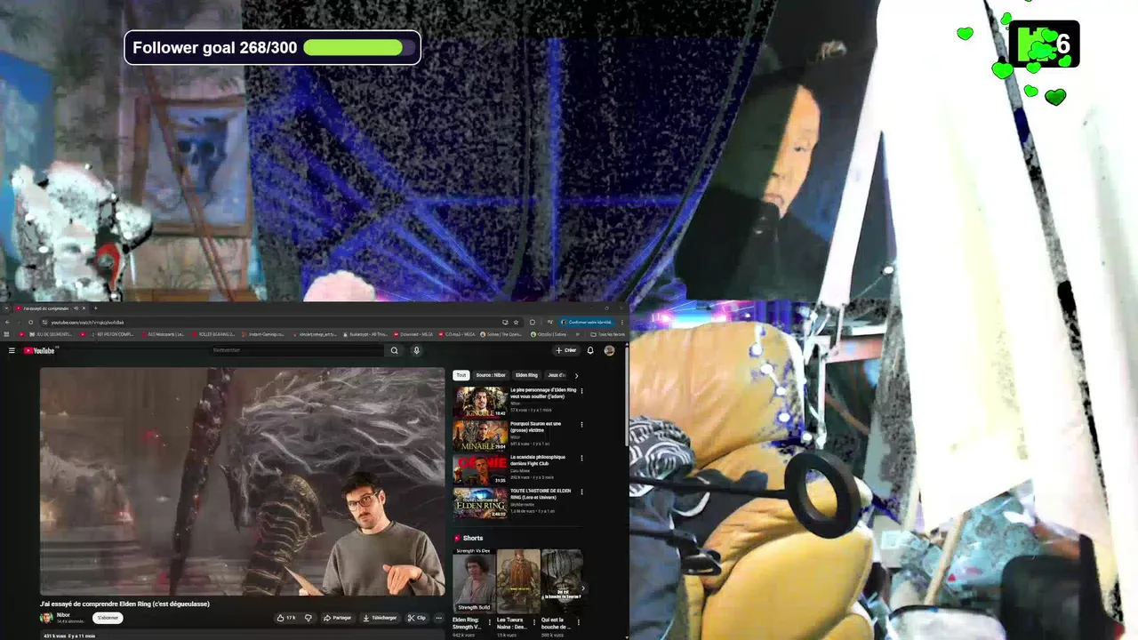The height and width of the screenshot is (640, 1138).
Task: Click the YouTube search magnifier button
Action: coord(394,350)
